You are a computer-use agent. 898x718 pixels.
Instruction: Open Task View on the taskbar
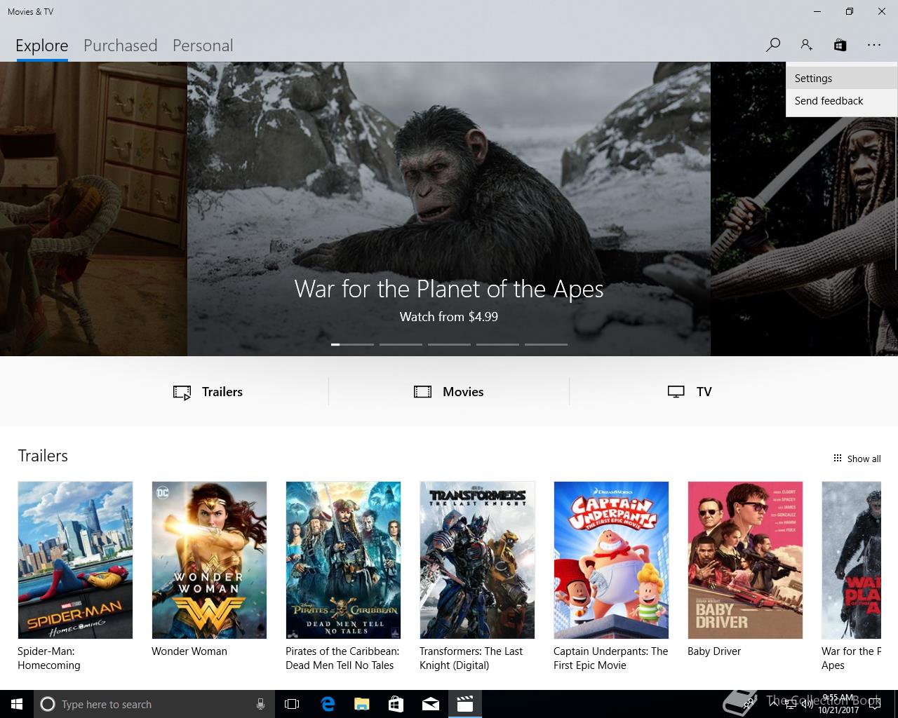pyautogui.click(x=292, y=704)
